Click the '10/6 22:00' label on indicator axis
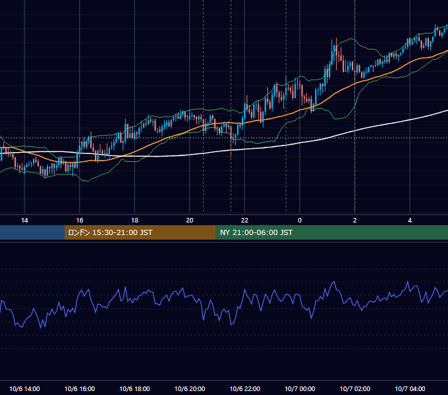This screenshot has width=448, height=395. coord(245,388)
